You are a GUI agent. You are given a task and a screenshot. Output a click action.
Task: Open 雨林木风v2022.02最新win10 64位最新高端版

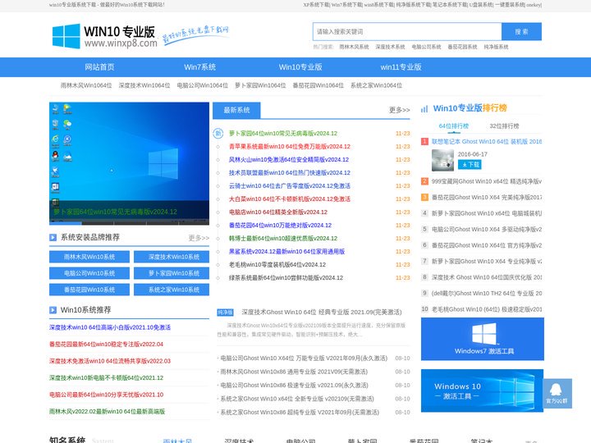[107, 412]
